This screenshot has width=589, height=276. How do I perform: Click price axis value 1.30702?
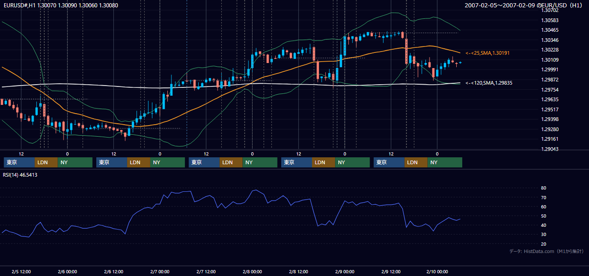550,10
